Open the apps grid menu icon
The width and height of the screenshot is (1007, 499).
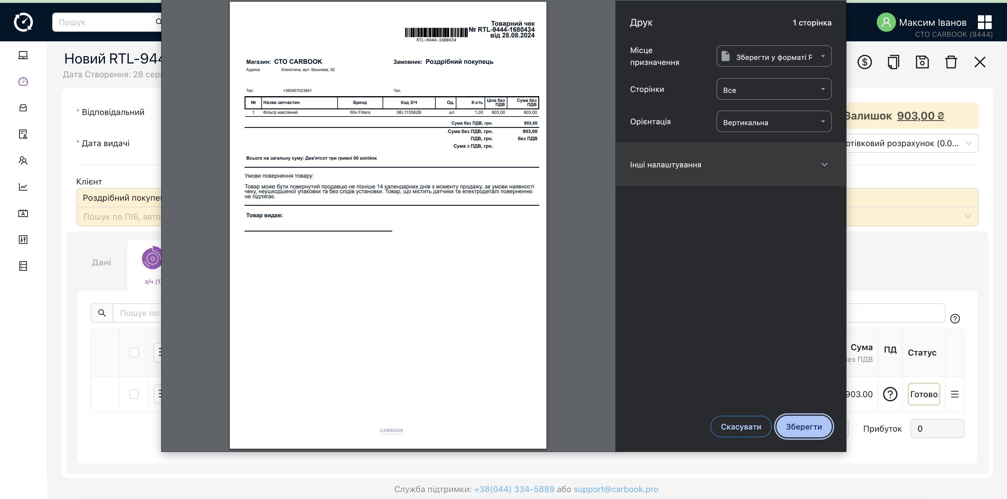click(984, 22)
